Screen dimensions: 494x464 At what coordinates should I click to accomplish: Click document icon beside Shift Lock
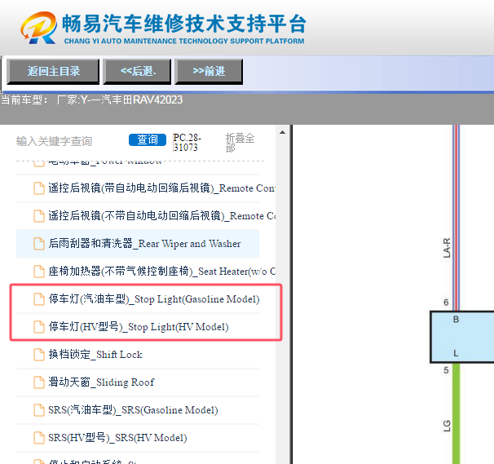click(x=39, y=355)
